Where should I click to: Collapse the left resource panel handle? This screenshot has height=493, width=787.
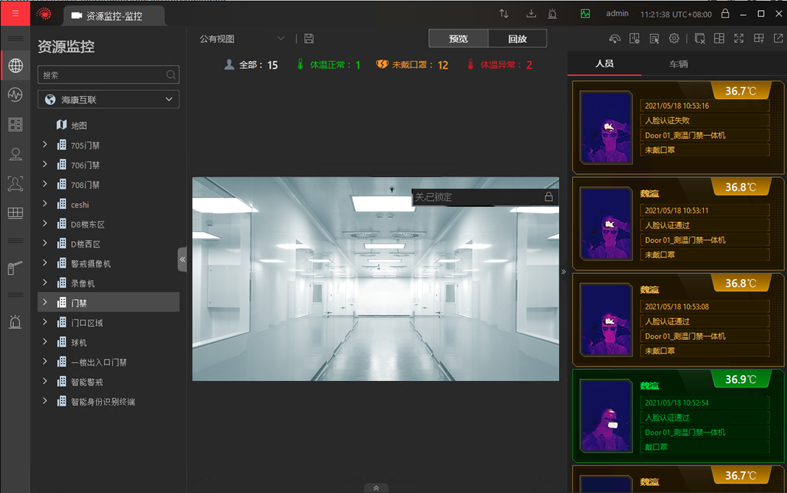[x=182, y=259]
